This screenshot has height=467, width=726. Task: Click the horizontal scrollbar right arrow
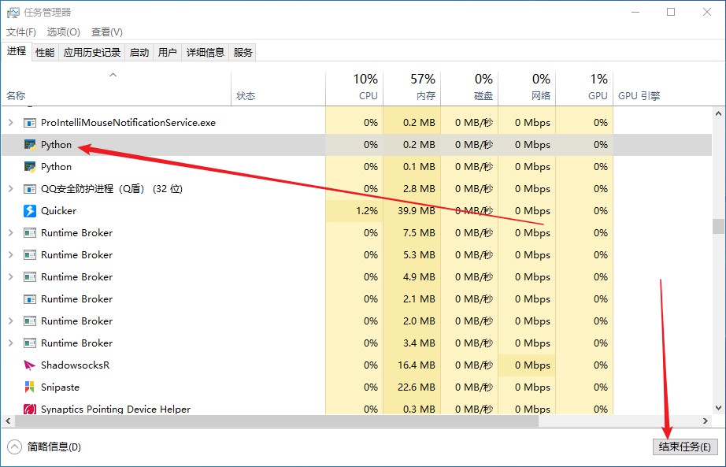tap(706, 421)
